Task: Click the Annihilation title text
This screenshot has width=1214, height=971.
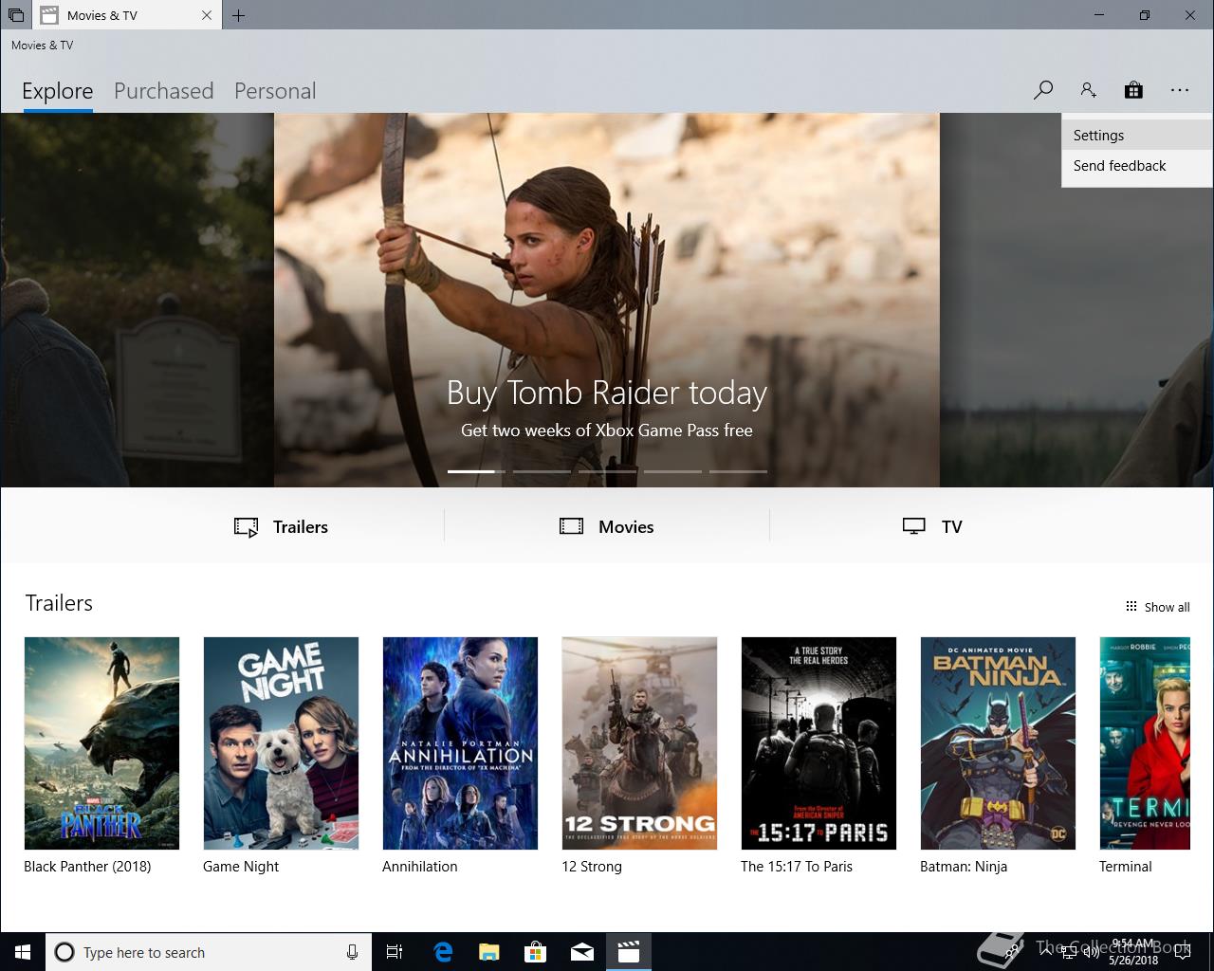Action: 420,867
